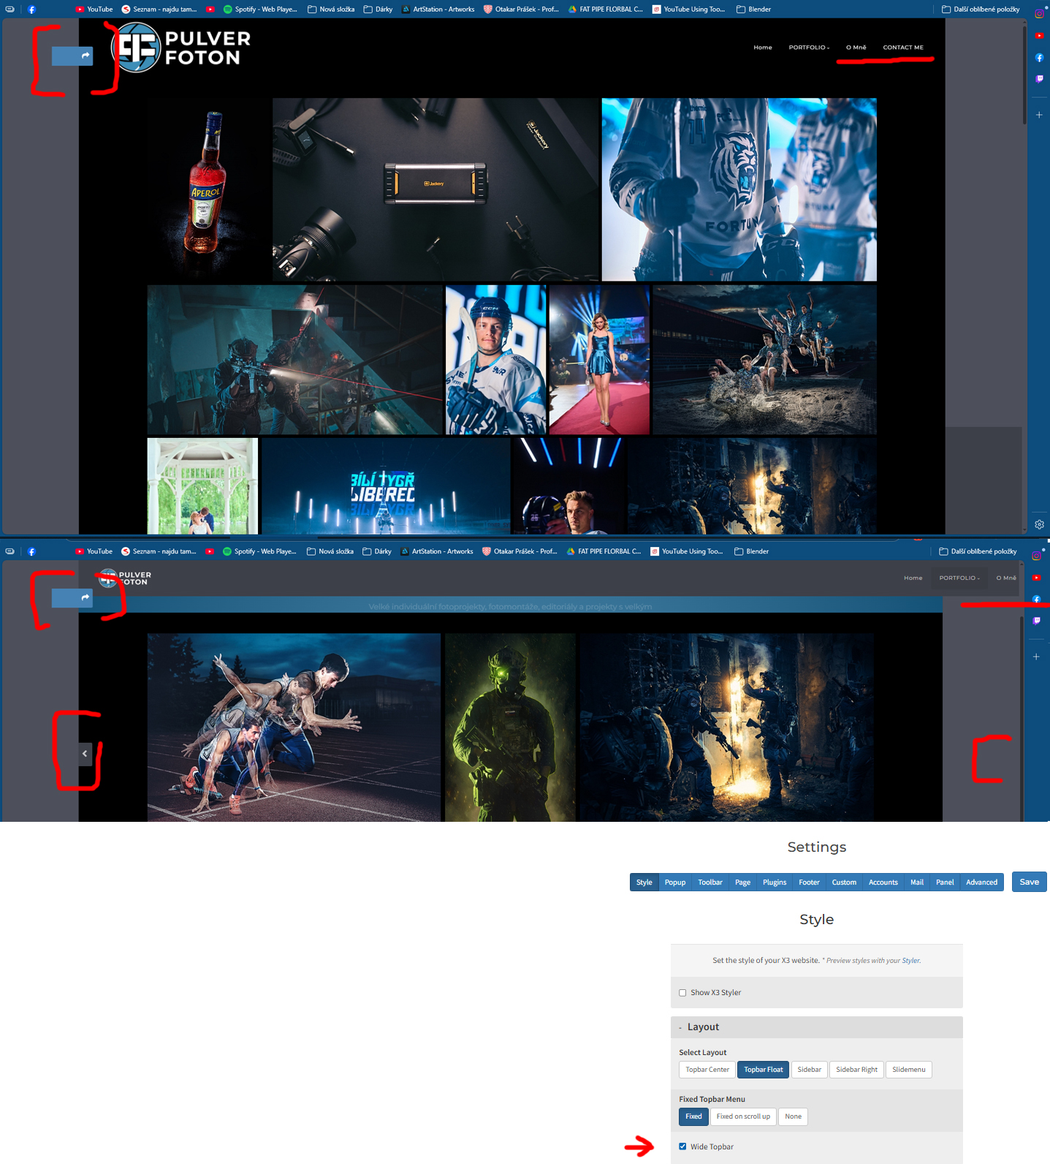
Task: Click unlabeled YouTube icon bookmark in top bookmarks bar
Action: point(210,10)
